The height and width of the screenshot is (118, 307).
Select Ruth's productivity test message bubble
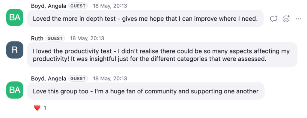click(x=162, y=55)
